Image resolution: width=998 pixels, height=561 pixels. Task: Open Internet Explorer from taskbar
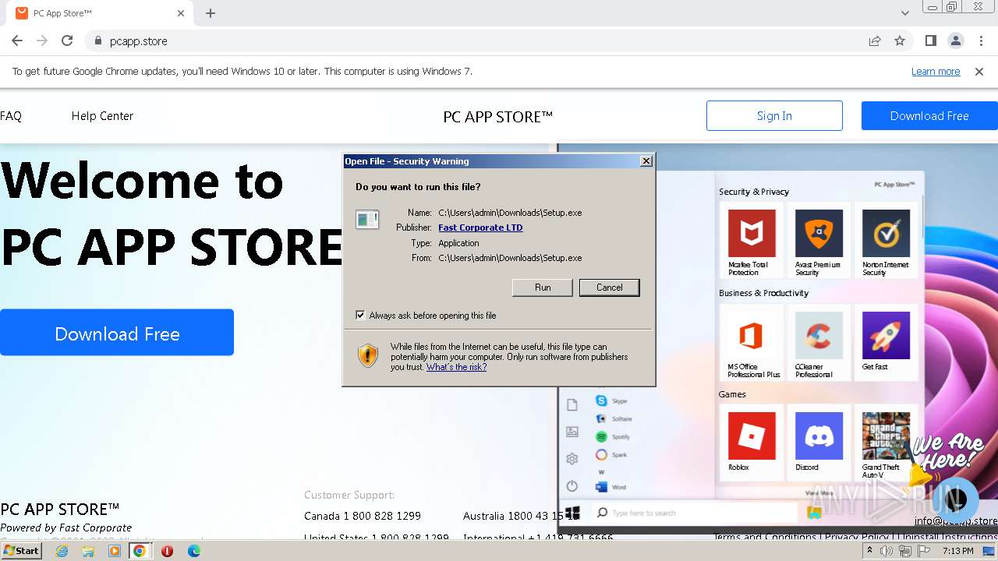[62, 551]
